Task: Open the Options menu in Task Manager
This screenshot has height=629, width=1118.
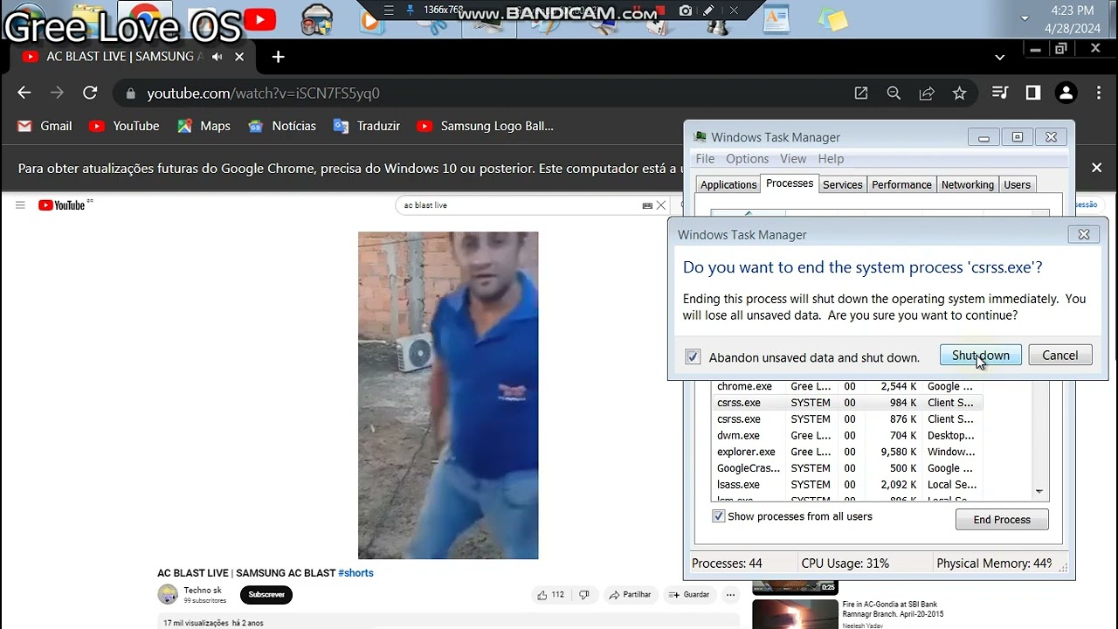Action: point(748,159)
